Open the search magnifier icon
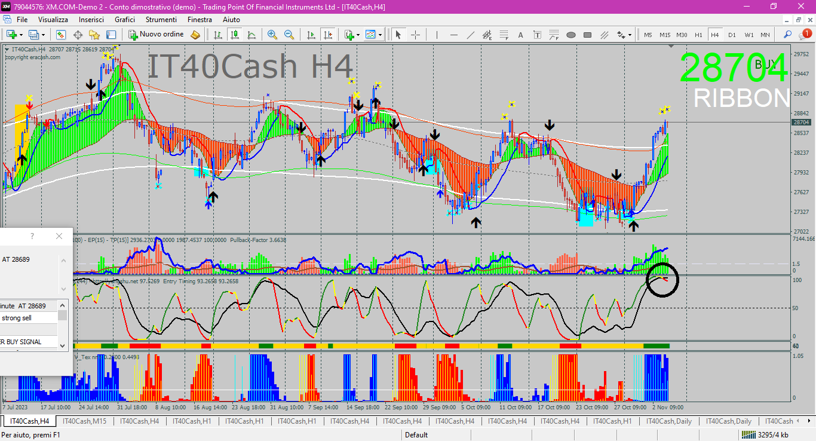 click(x=788, y=35)
